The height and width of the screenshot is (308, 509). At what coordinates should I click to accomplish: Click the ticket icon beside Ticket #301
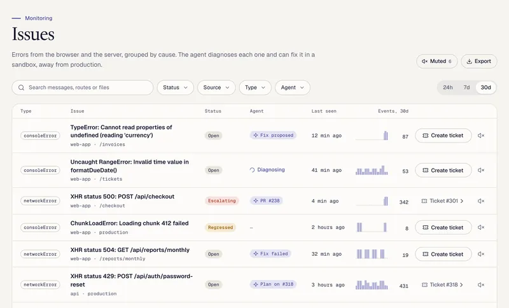[424, 201]
